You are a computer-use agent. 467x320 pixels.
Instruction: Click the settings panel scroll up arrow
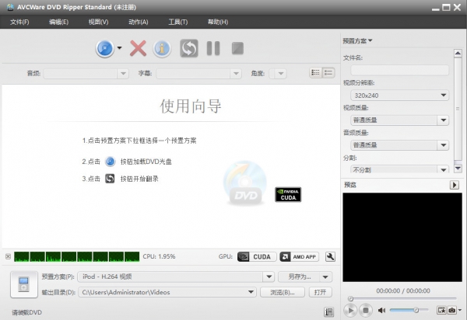point(458,53)
